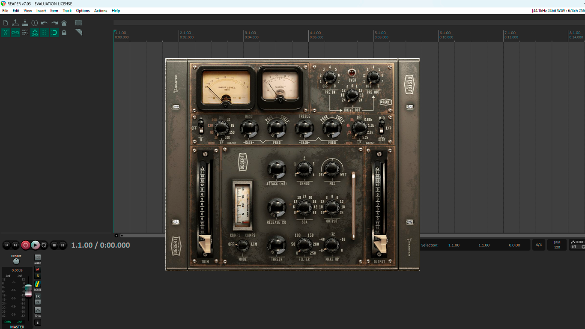Screen dimensions: 585x329
Task: Click the plugin Make Up knob
Action: (x=332, y=245)
